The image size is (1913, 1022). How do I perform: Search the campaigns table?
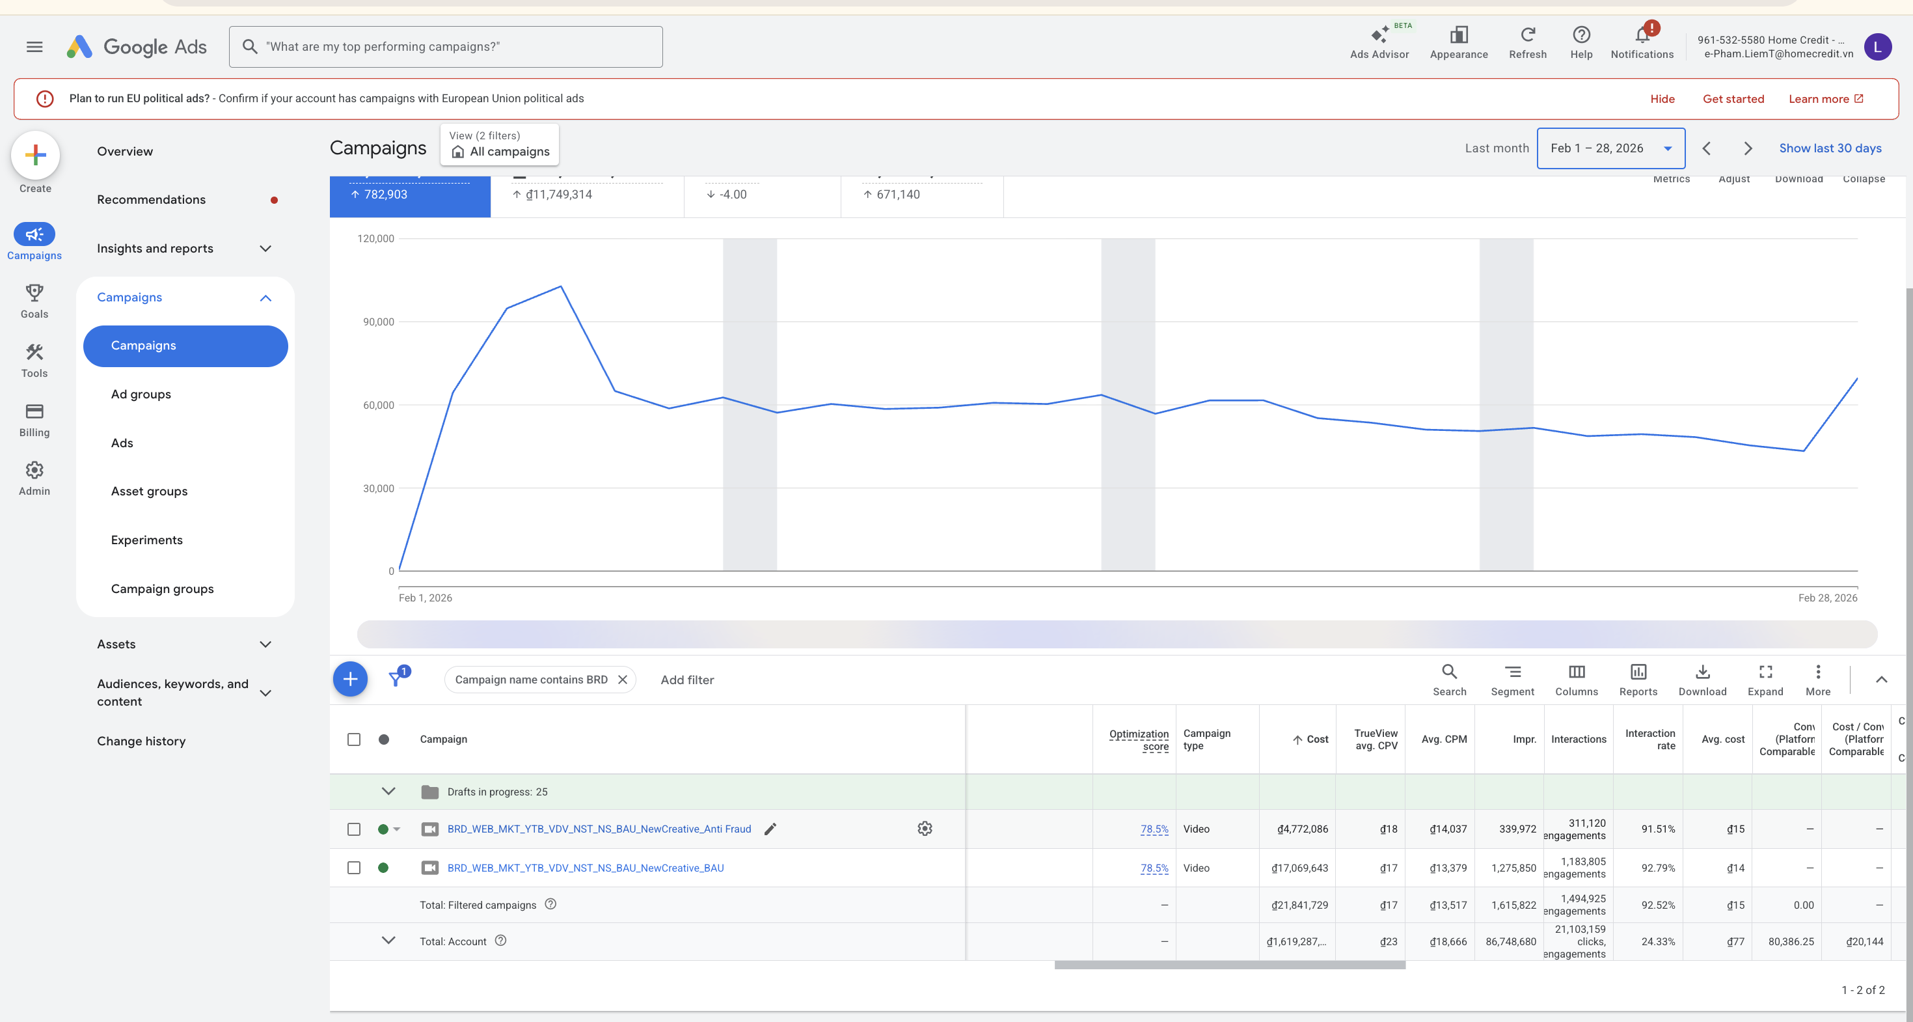tap(1449, 680)
